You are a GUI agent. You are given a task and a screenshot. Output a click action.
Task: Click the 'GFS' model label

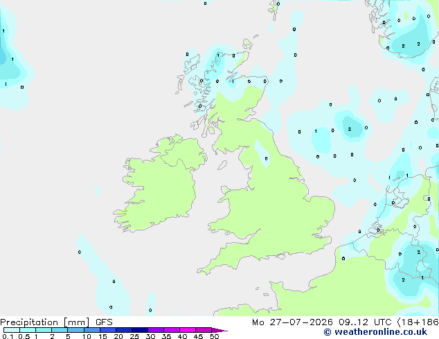(104, 322)
